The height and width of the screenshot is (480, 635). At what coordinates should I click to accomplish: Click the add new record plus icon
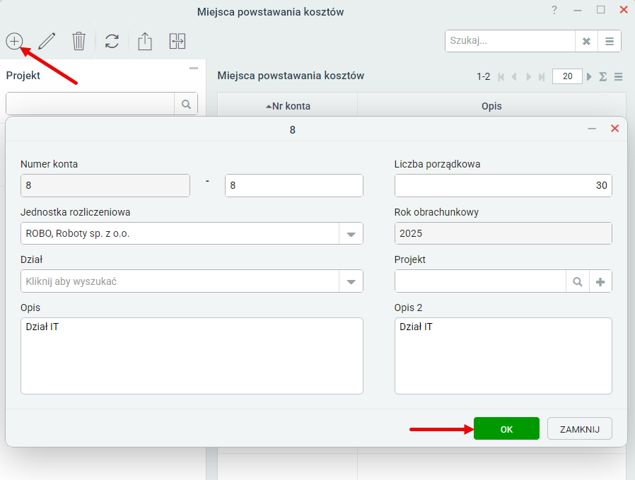(14, 41)
